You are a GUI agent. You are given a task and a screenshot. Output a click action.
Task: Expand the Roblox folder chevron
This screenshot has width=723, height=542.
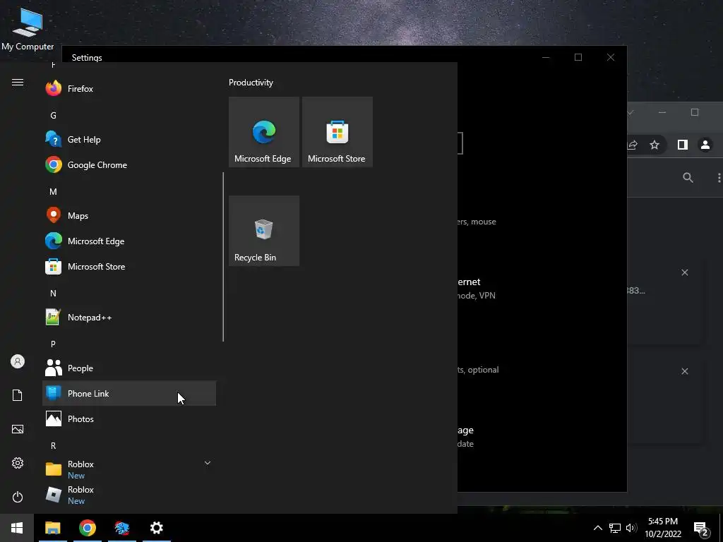(208, 463)
